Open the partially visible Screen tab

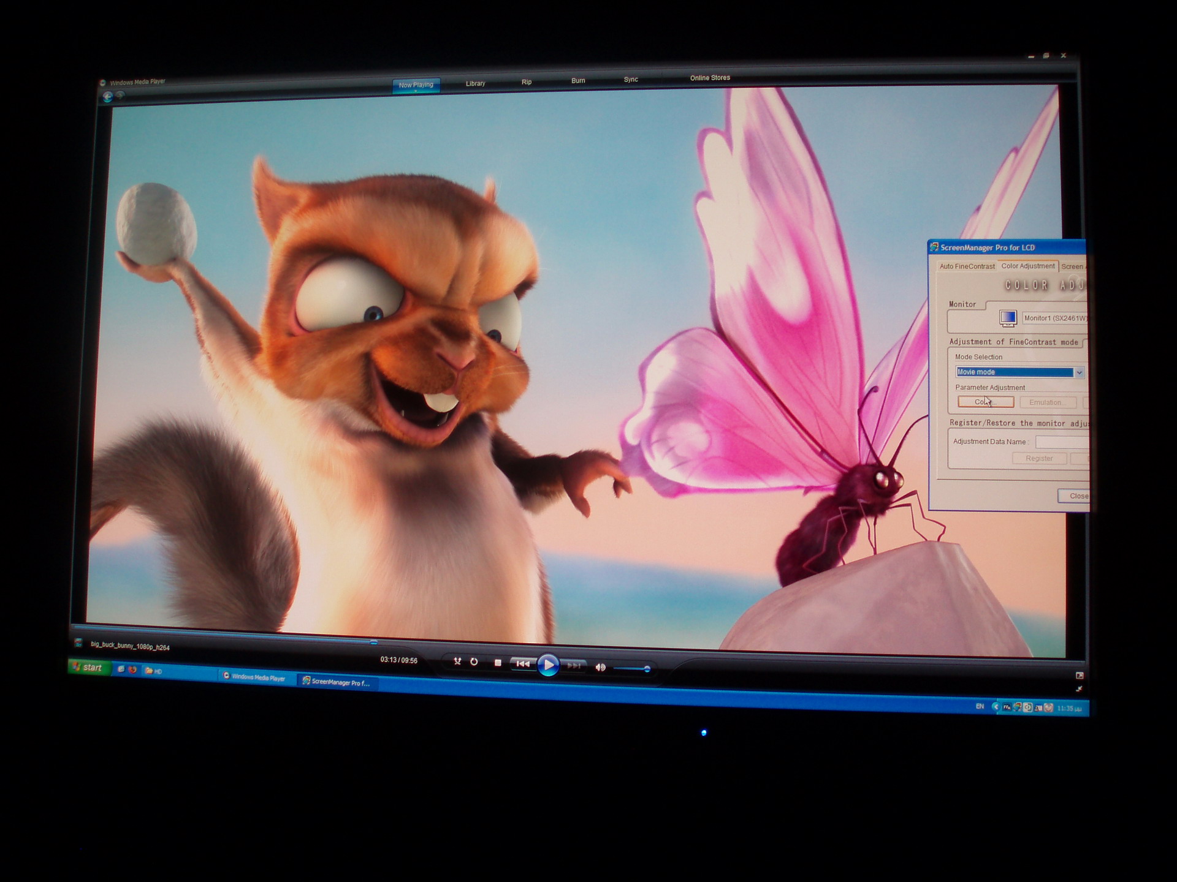pos(1073,266)
